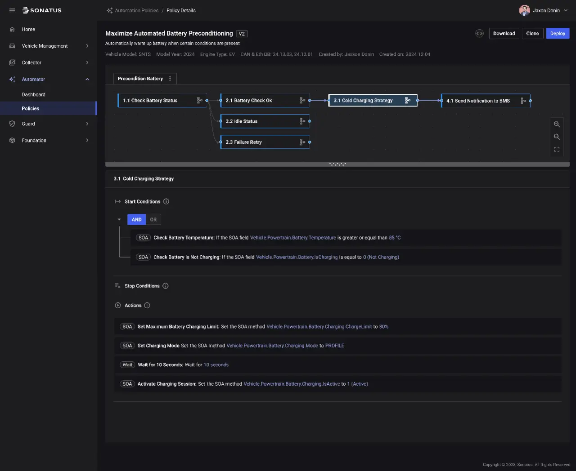Click the hamburger menu icon
The width and height of the screenshot is (576, 471).
click(12, 10)
